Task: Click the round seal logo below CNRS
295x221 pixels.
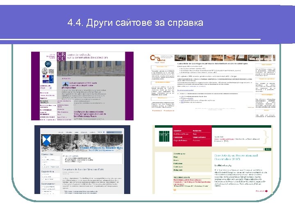Action: coord(45,71)
